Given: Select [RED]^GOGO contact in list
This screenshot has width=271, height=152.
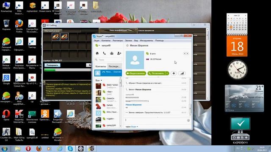Looking at the screenshot, I should 107,86.
